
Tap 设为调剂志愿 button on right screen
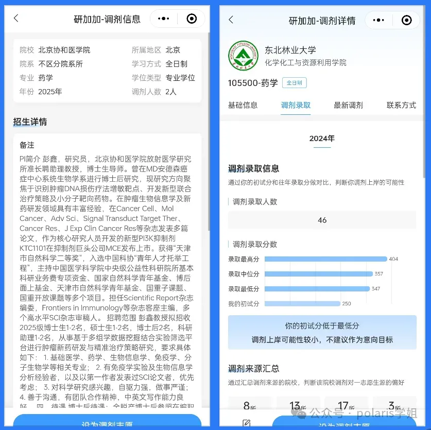[344, 422]
